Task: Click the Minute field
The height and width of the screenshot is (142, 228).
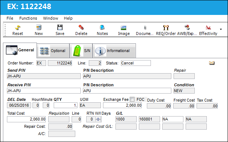Action: click(x=46, y=105)
